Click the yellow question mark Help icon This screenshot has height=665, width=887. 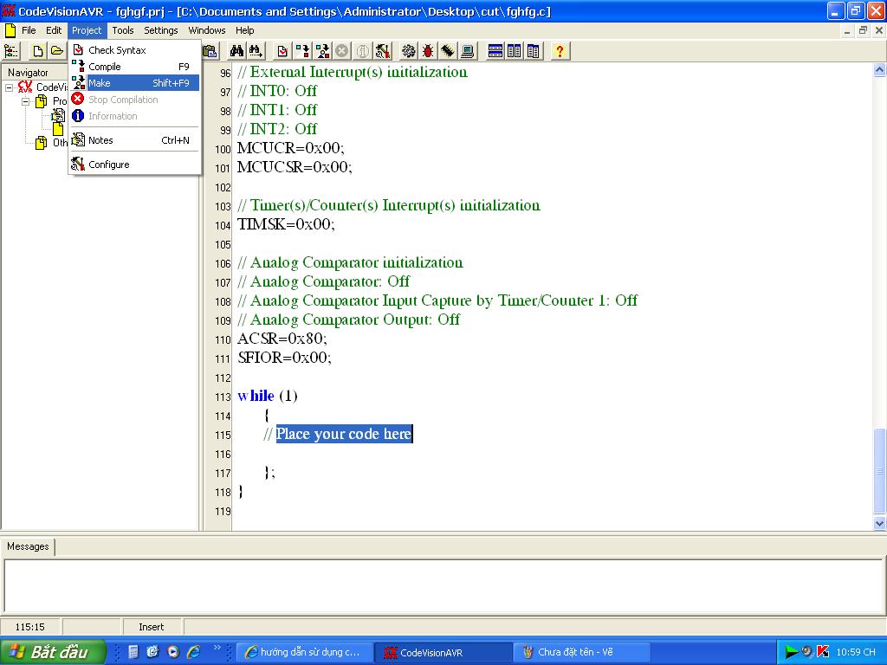[560, 51]
